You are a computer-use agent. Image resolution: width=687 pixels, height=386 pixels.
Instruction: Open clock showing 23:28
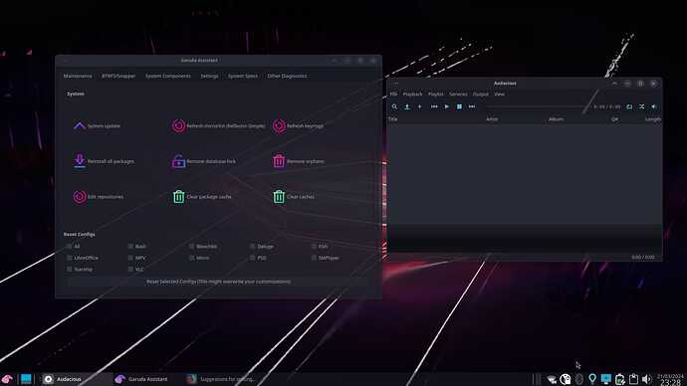point(670,379)
